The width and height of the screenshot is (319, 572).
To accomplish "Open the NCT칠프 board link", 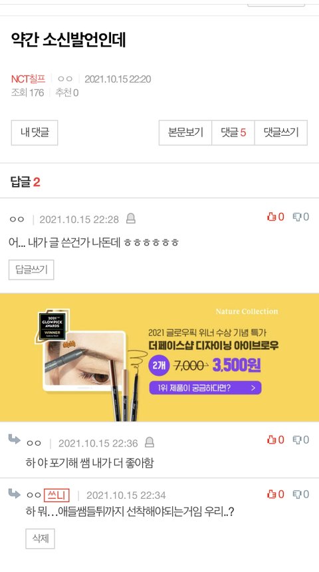I will pyautogui.click(x=28, y=78).
